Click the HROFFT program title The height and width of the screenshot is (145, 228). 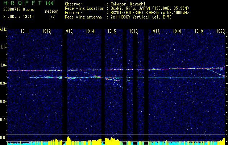(x=22, y=3)
